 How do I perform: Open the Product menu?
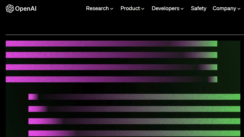coord(130,8)
